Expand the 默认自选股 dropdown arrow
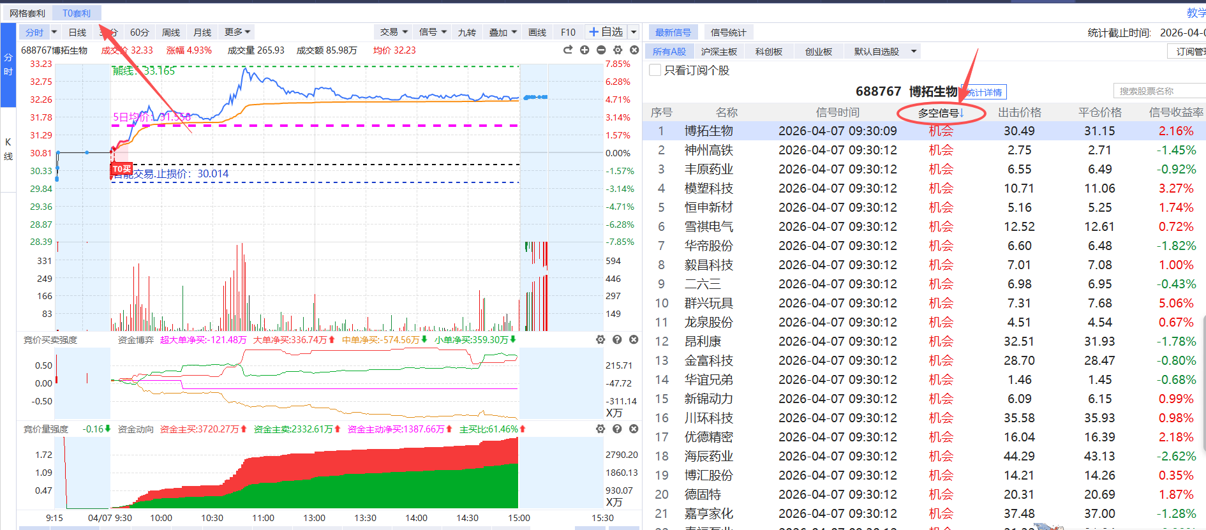 [x=914, y=52]
